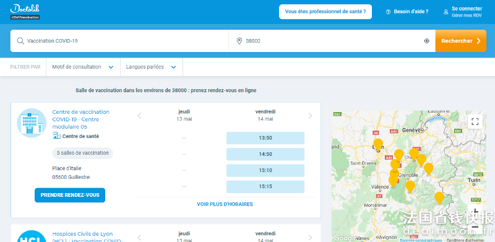This screenshot has width=495, height=242.
Task: Zoom in on the map
Action: [475, 211]
